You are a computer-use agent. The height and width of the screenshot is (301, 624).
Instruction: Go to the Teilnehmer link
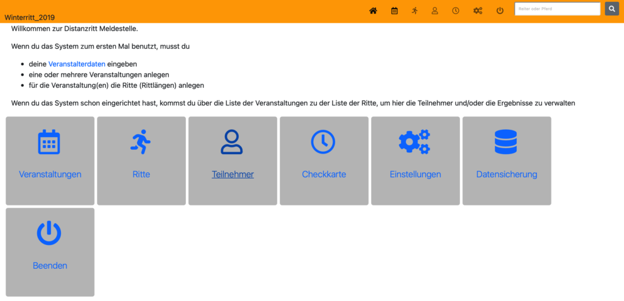pyautogui.click(x=233, y=174)
